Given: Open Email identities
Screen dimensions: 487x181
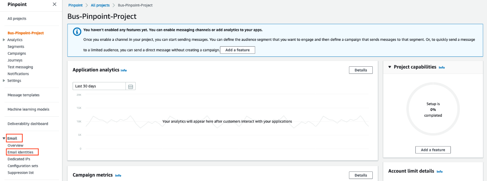Looking at the screenshot, I should (x=20, y=152).
